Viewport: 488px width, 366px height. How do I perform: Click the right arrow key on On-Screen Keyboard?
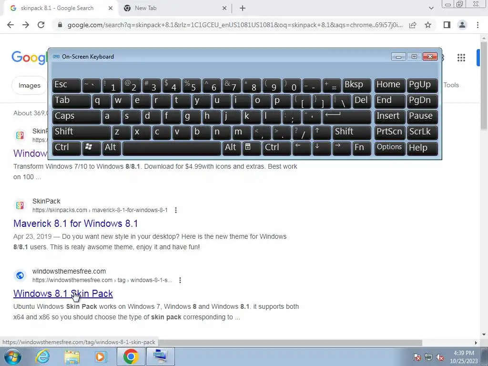point(341,148)
